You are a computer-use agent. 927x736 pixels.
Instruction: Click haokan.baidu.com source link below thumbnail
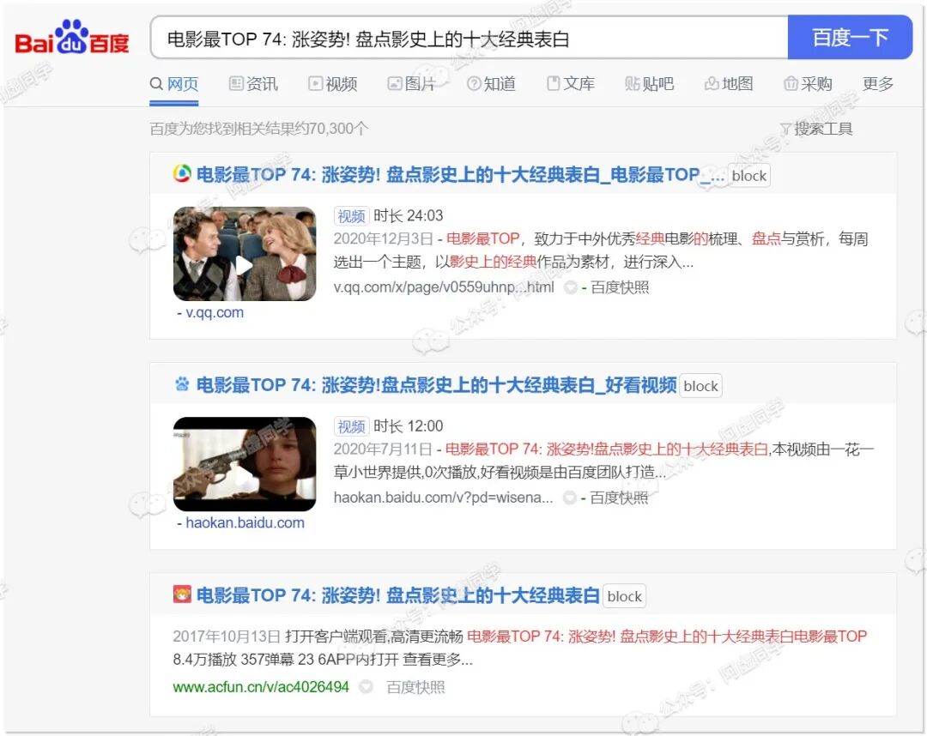pyautogui.click(x=245, y=522)
